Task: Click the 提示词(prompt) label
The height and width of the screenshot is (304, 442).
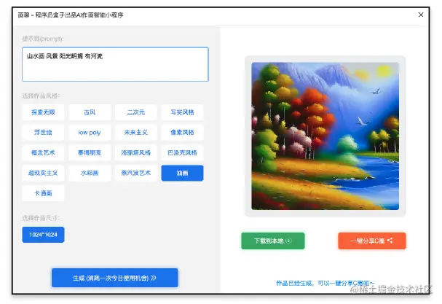Action: click(x=43, y=39)
